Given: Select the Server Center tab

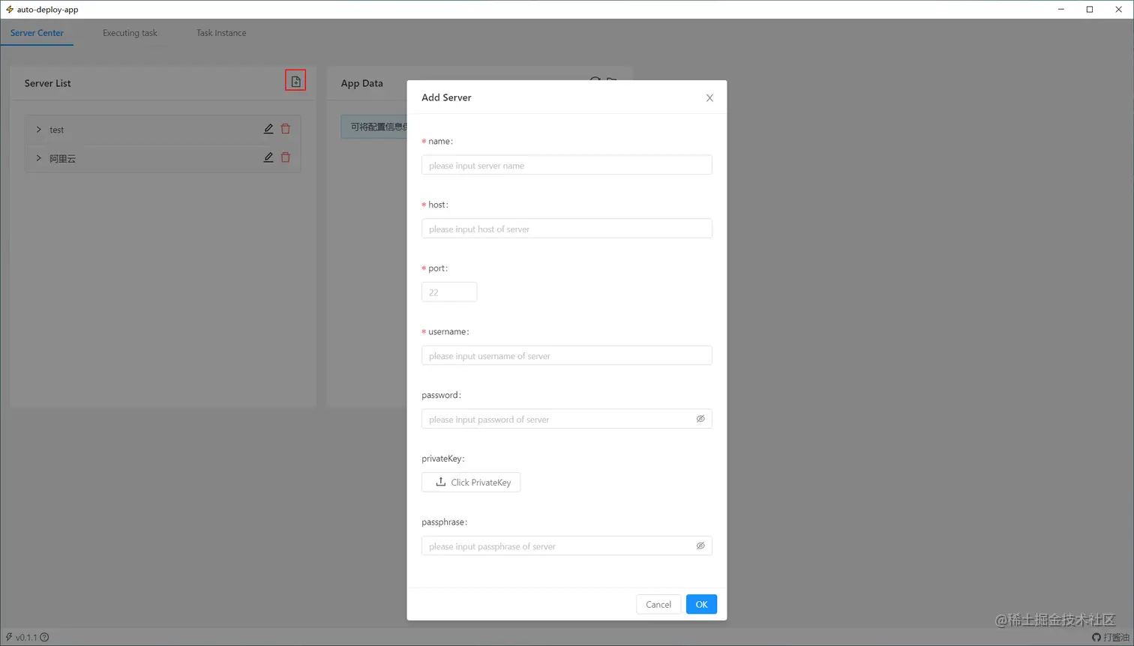Looking at the screenshot, I should 37,33.
